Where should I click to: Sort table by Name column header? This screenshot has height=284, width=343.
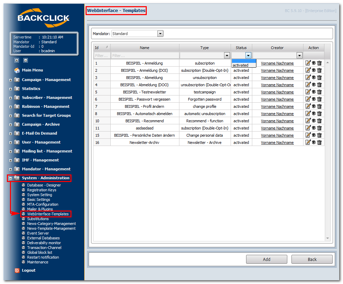coord(145,48)
